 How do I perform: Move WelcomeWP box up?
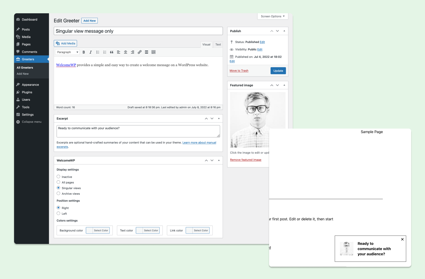pyautogui.click(x=206, y=160)
